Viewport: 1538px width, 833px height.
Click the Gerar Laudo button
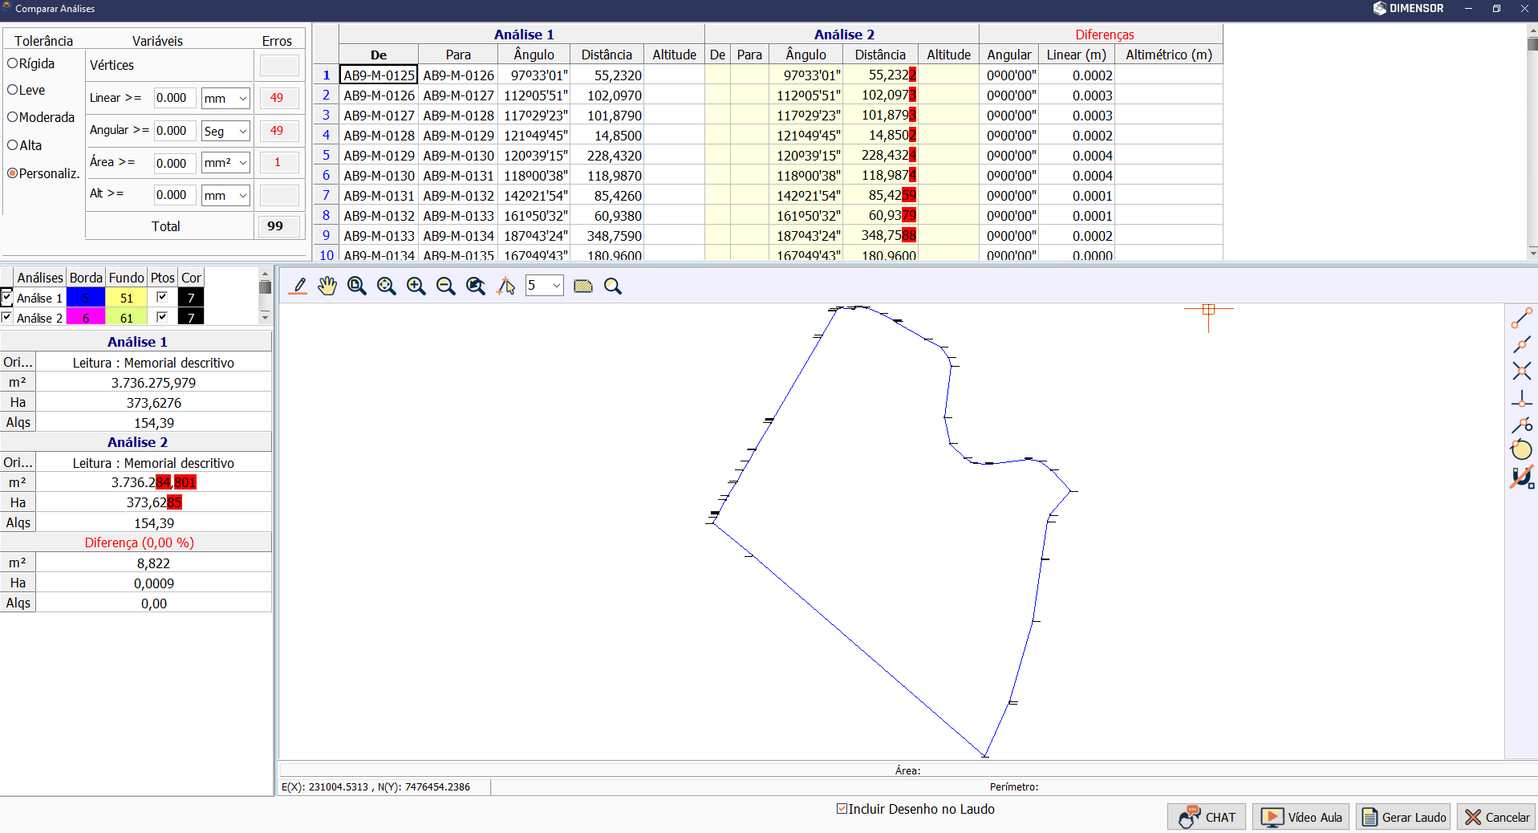(x=1403, y=817)
